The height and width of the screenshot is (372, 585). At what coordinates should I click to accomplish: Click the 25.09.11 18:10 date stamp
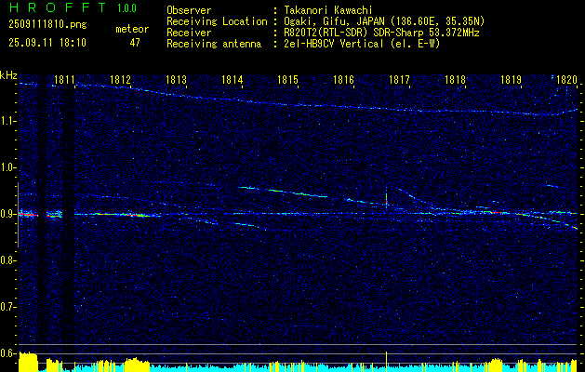47,42
